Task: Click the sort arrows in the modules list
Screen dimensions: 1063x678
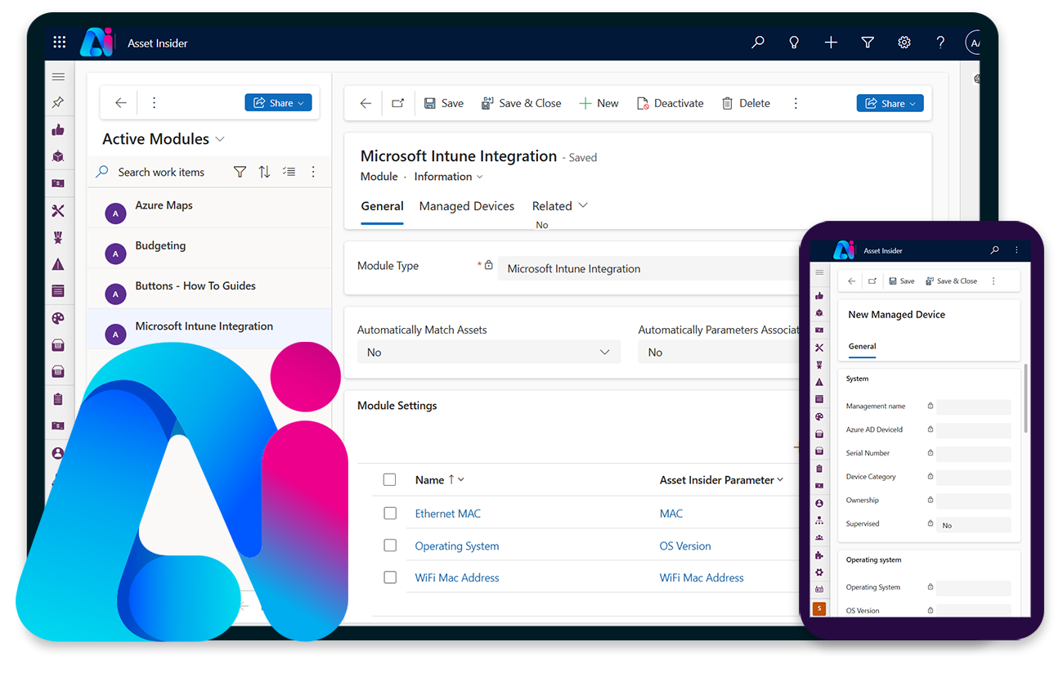Action: (264, 172)
